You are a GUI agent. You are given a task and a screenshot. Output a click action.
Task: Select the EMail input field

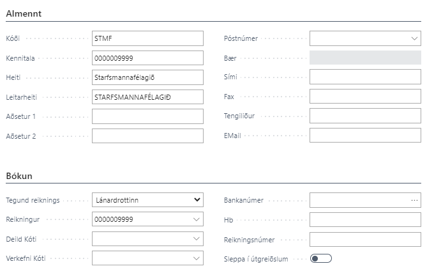[365, 136]
